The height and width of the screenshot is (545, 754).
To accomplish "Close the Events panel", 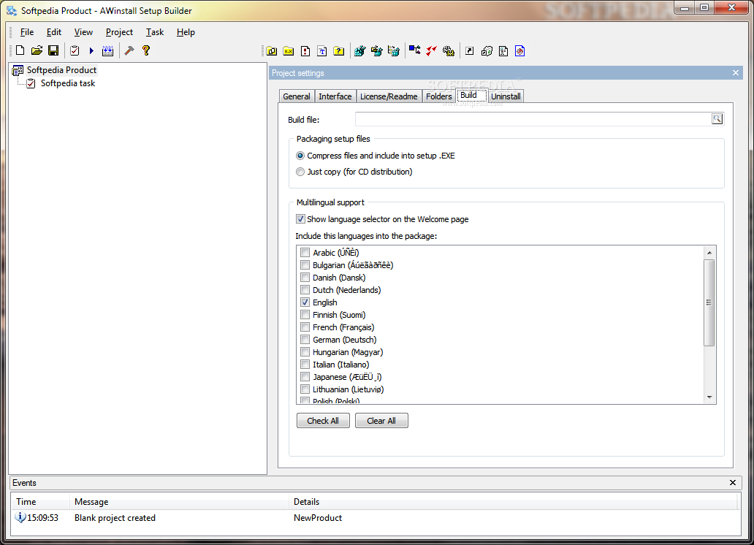I will click(x=732, y=482).
